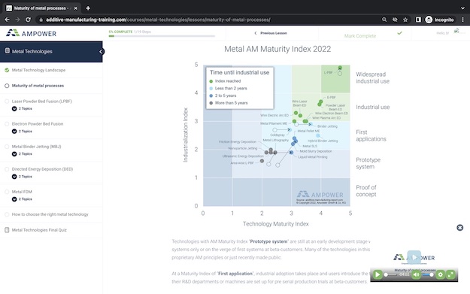Open the tab search chevron
The width and height of the screenshot is (470, 294).
[x=462, y=8]
